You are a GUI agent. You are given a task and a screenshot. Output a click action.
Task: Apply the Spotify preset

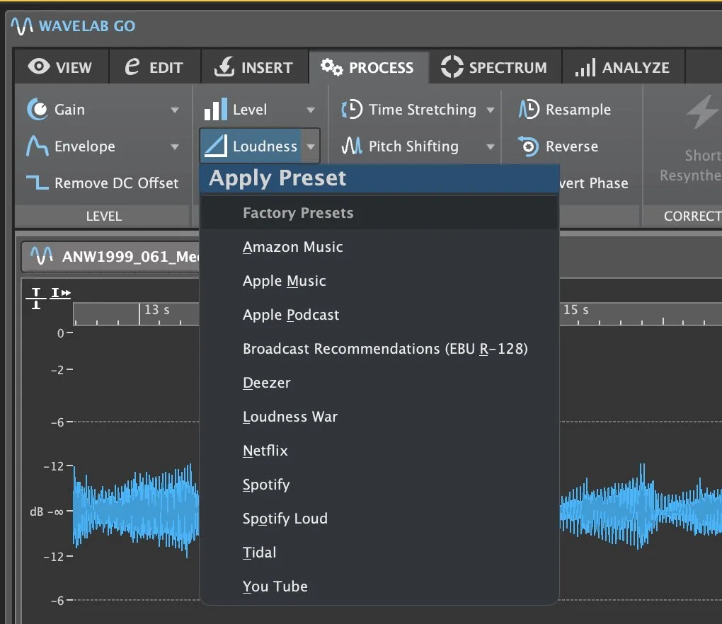click(x=380, y=485)
